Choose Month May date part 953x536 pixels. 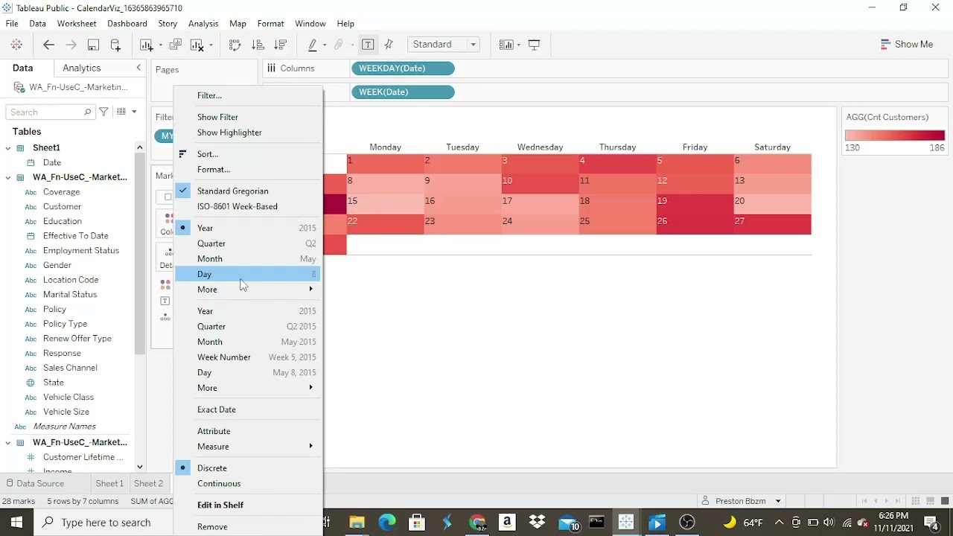click(x=248, y=259)
